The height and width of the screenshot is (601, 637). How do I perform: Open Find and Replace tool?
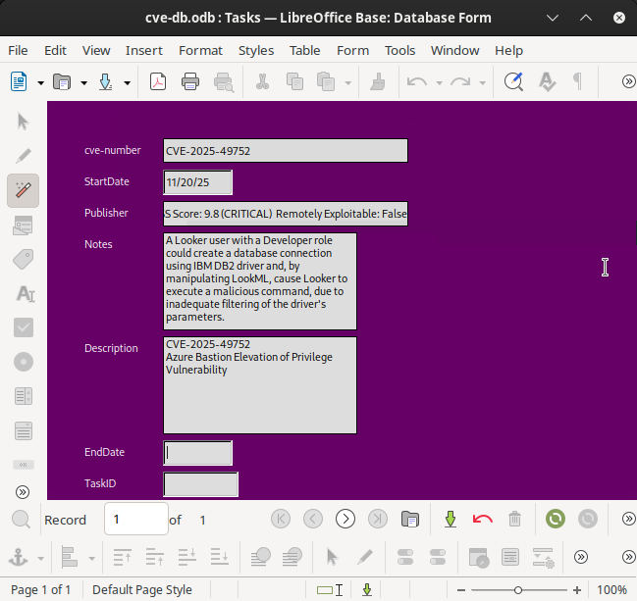coord(513,82)
